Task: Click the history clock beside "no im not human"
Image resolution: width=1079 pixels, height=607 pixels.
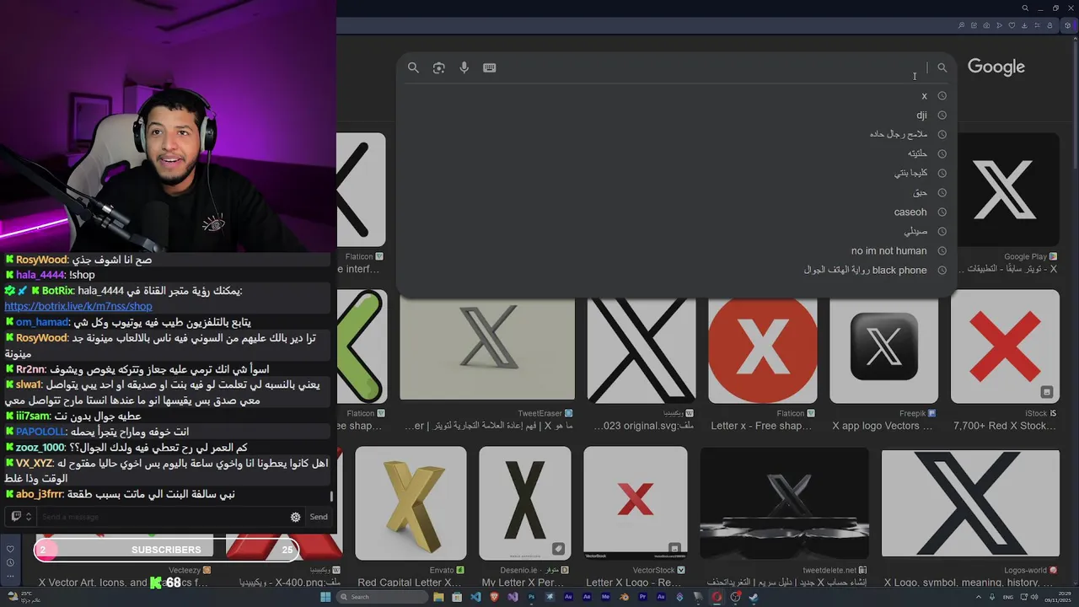Action: pyautogui.click(x=942, y=251)
